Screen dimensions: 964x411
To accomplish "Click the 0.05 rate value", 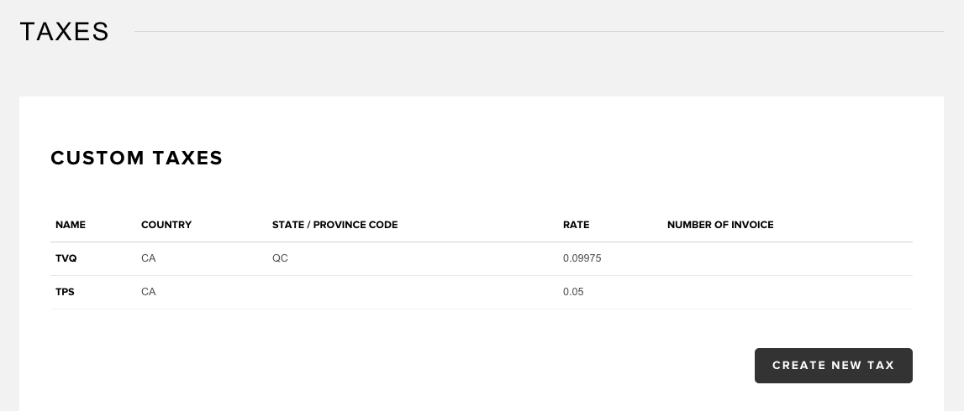I will click(573, 292).
